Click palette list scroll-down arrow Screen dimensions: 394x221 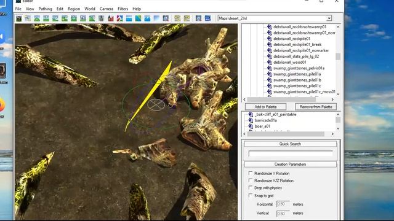point(338,128)
